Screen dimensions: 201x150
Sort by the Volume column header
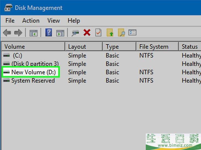pyautogui.click(x=33, y=47)
